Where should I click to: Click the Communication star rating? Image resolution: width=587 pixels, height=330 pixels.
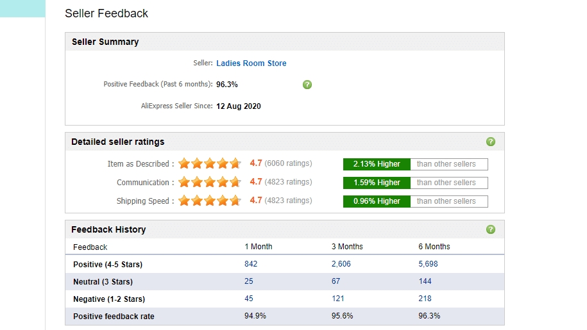click(210, 183)
